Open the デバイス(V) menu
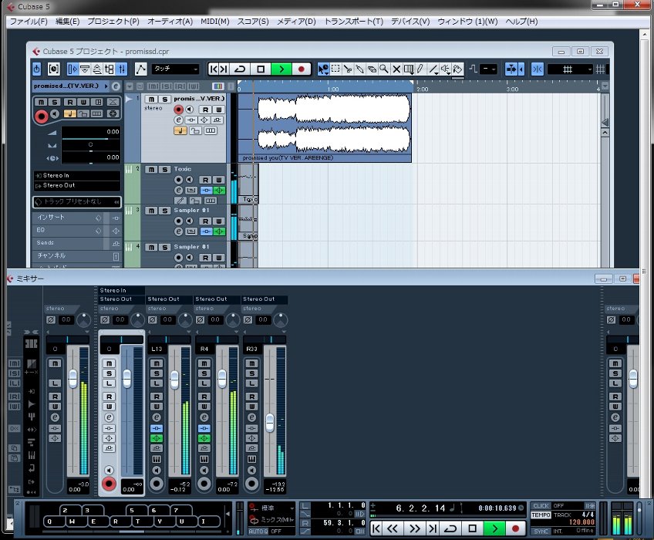 [x=410, y=22]
